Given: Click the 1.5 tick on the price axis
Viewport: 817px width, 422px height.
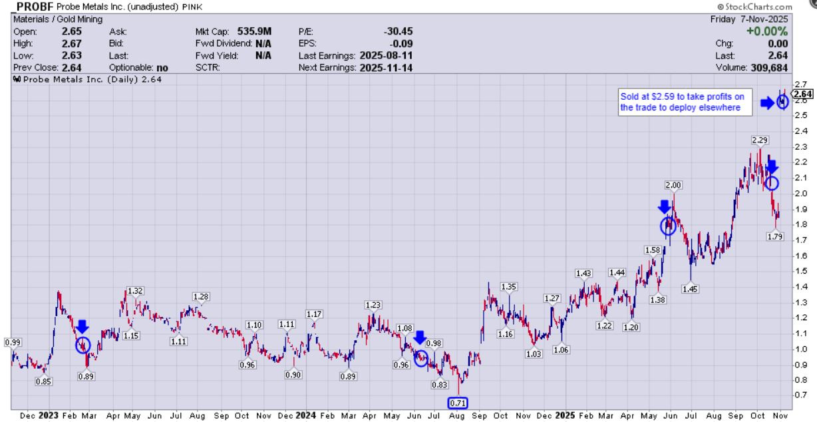Looking at the screenshot, I should click(x=801, y=271).
